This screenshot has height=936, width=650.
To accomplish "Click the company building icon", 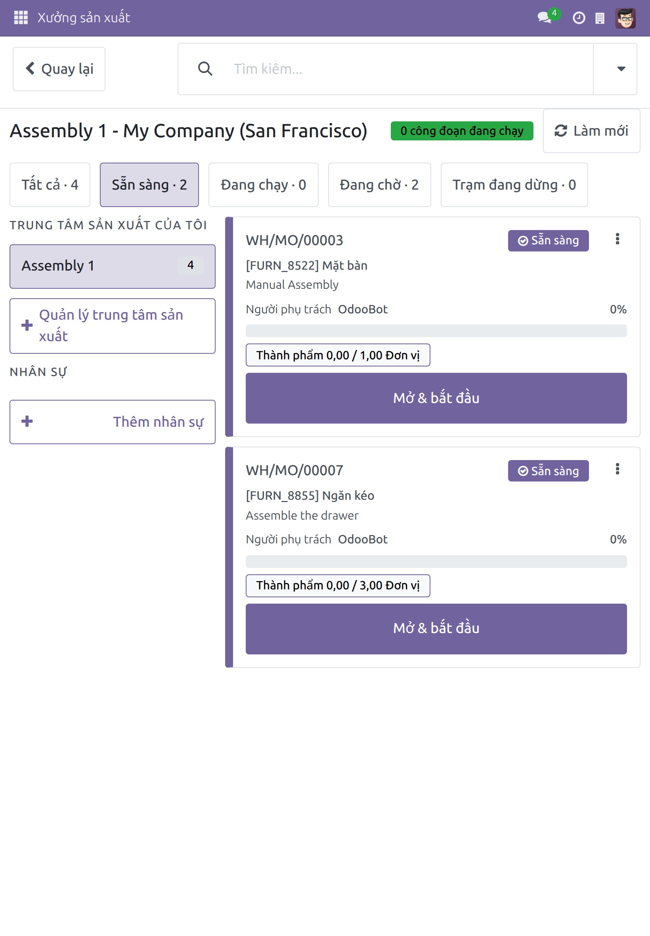I will 600,18.
